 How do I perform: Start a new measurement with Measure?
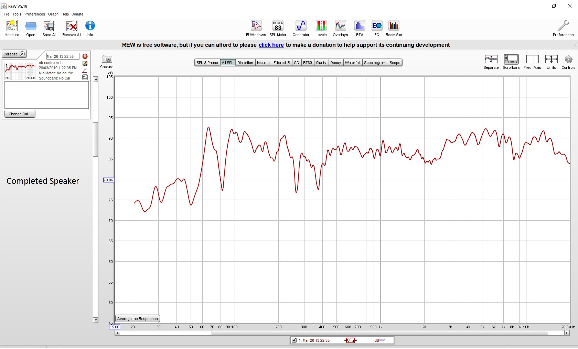coord(12,28)
